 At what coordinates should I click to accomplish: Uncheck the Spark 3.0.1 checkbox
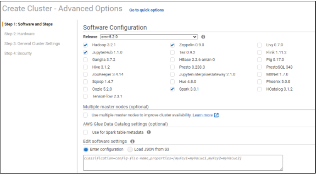[172, 89]
